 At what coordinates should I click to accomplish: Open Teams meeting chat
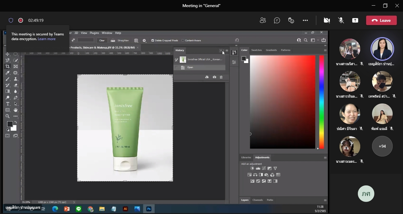(277, 20)
